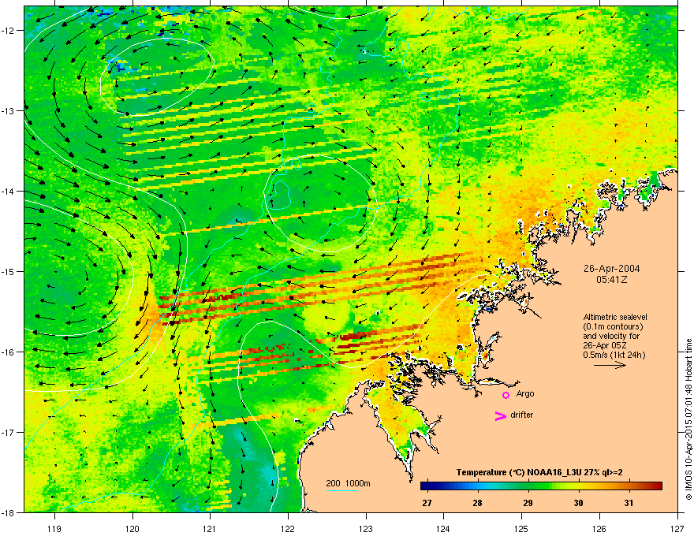Click the magenta Argo circle legend marker
The height and width of the screenshot is (536, 694).
coord(506,395)
